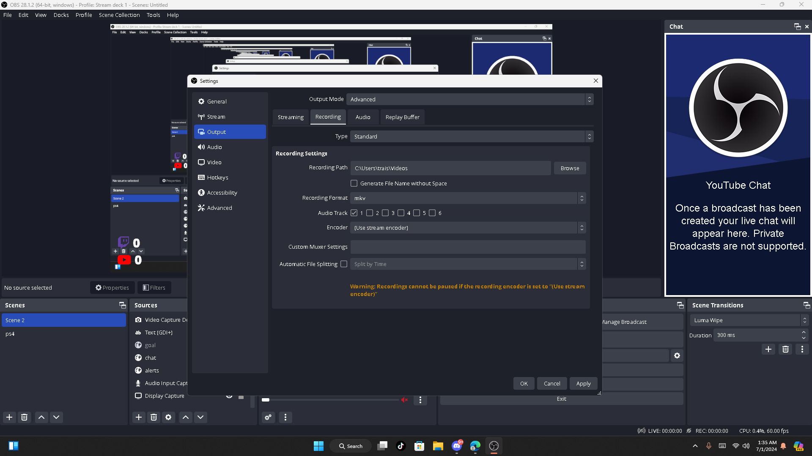812x456 pixels.
Task: Open File Explorer from the taskbar
Action: click(x=438, y=446)
